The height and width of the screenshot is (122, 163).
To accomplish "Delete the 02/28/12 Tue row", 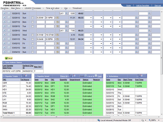I will point(9,26).
